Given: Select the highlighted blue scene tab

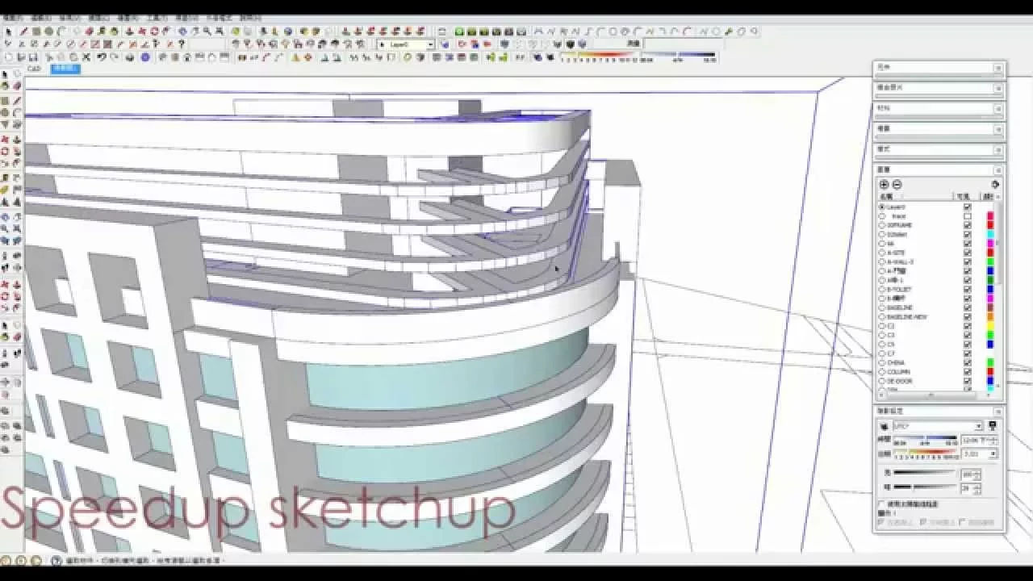Looking at the screenshot, I should click(65, 69).
